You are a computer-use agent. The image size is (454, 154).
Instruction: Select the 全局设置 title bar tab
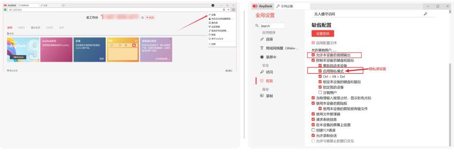pos(292,6)
